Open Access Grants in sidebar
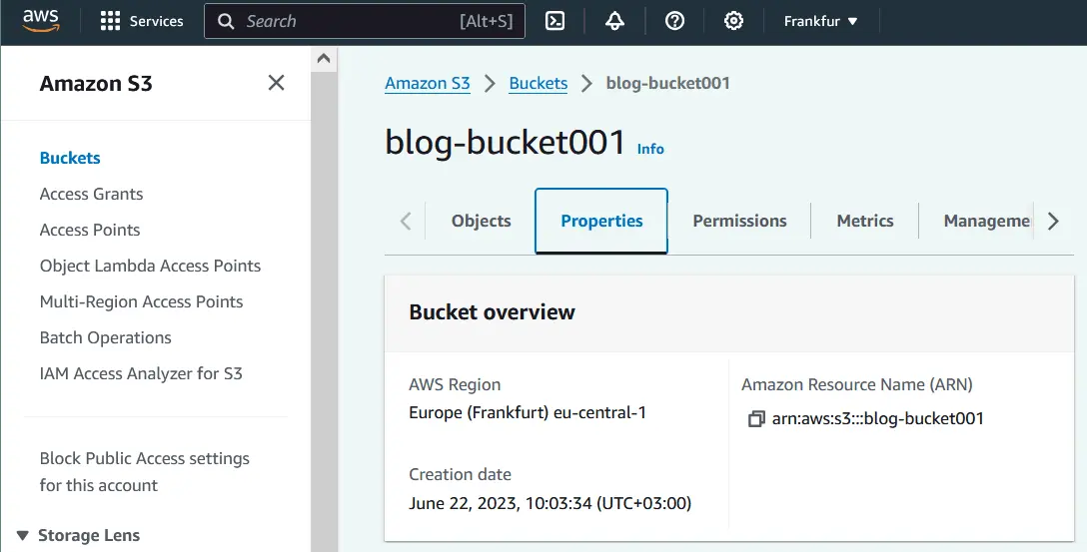This screenshot has width=1087, height=552. [92, 194]
